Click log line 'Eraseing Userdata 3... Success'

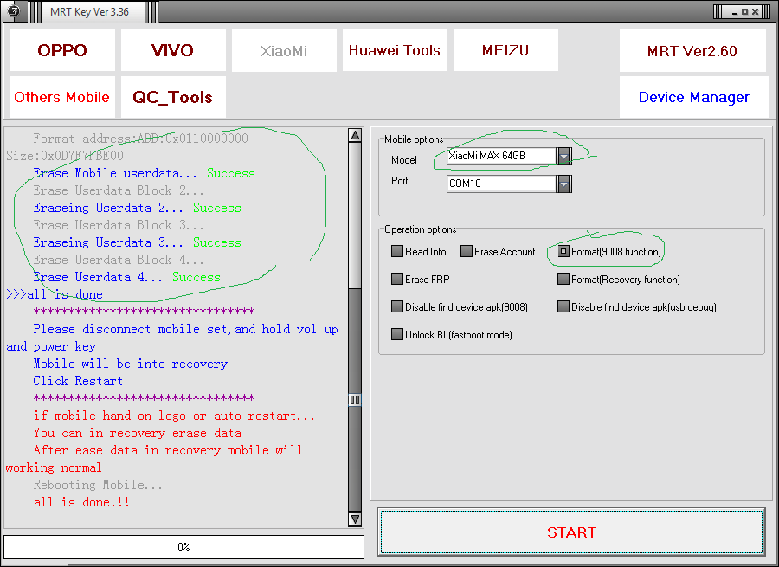pos(137,242)
